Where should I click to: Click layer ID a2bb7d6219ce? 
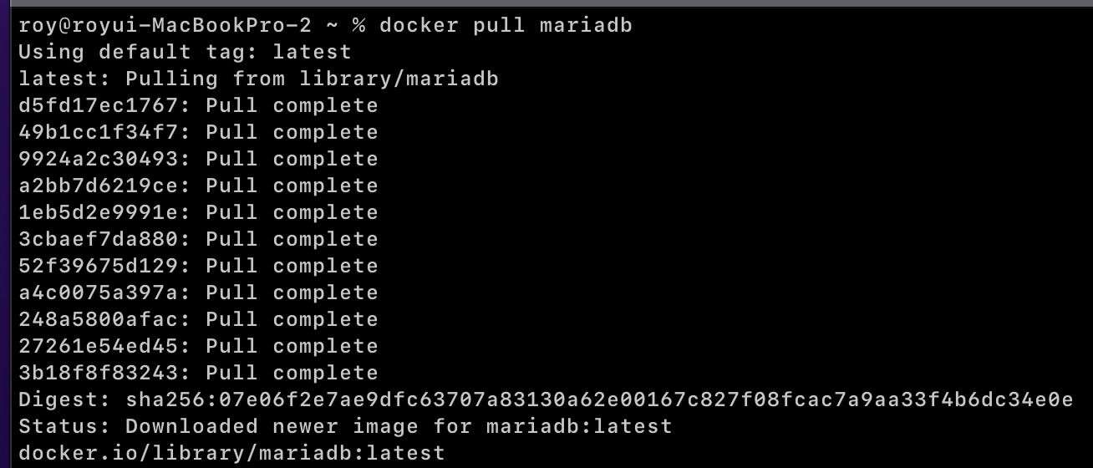tap(99, 186)
